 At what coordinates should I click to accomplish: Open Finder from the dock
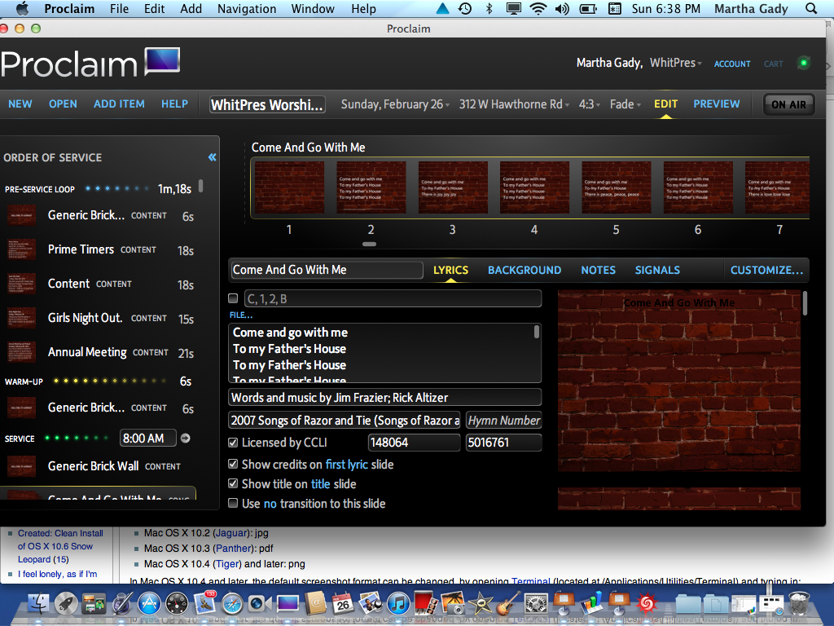pyautogui.click(x=37, y=604)
